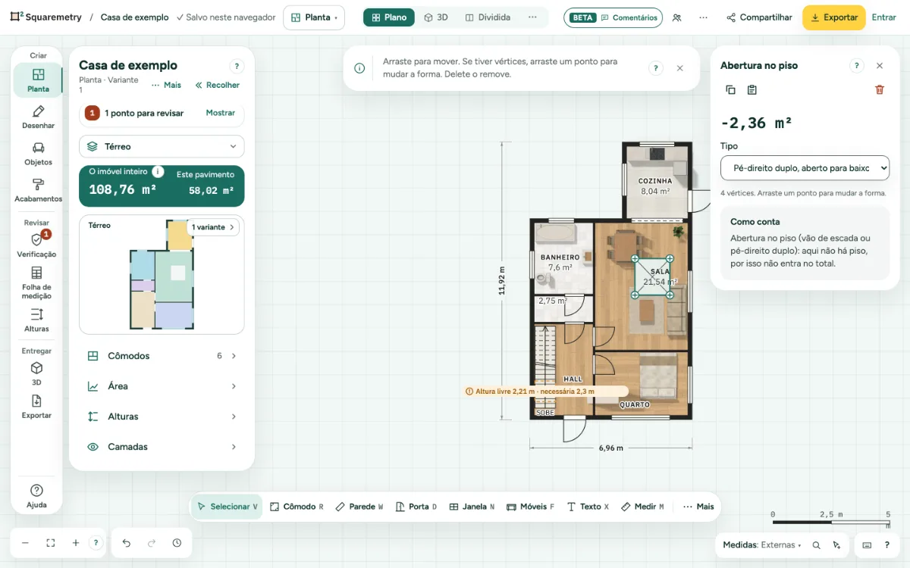Image resolution: width=910 pixels, height=568 pixels.
Task: Expand the Cômodos section
Action: point(162,356)
